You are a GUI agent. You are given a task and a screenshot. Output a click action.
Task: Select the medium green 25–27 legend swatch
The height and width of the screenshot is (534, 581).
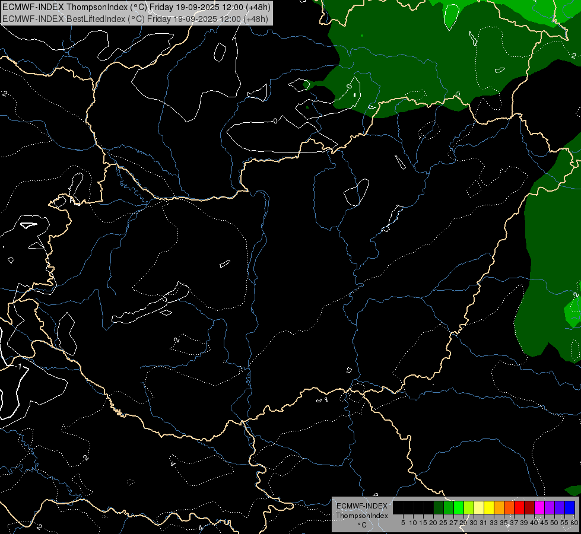click(x=449, y=507)
